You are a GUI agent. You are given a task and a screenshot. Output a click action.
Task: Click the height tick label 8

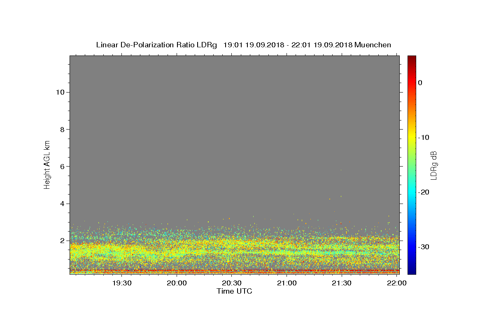(62, 129)
